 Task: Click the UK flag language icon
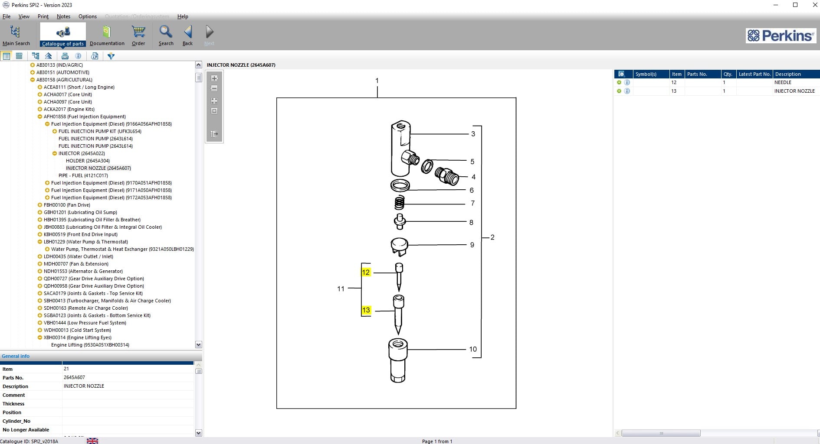(92, 441)
